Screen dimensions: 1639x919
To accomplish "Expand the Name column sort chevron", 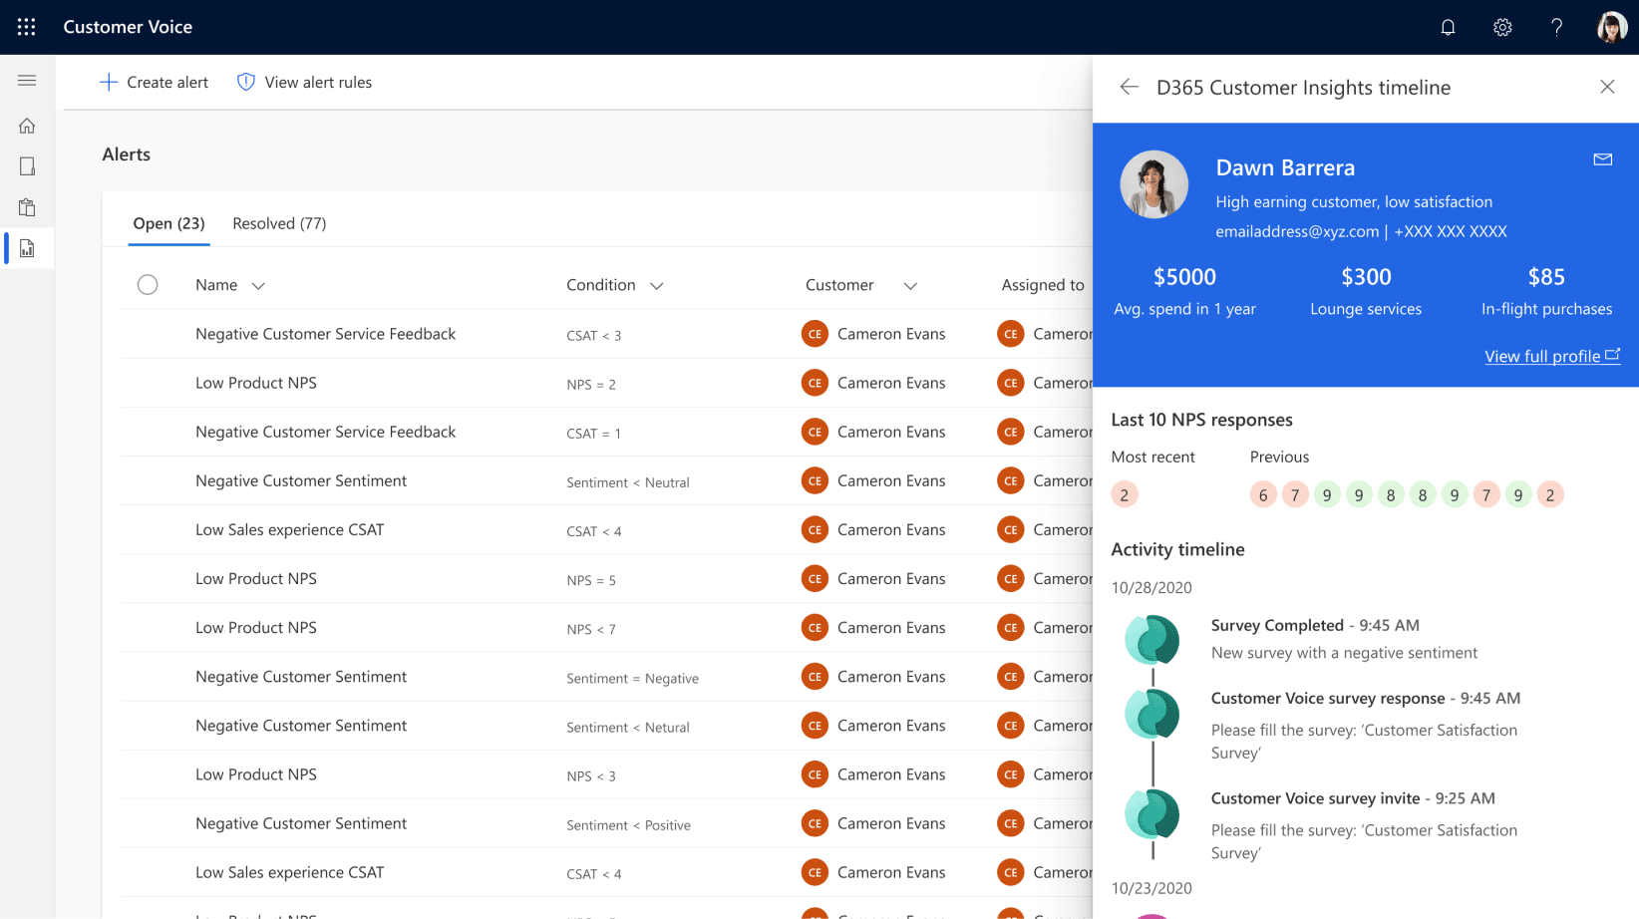I will 258,286.
